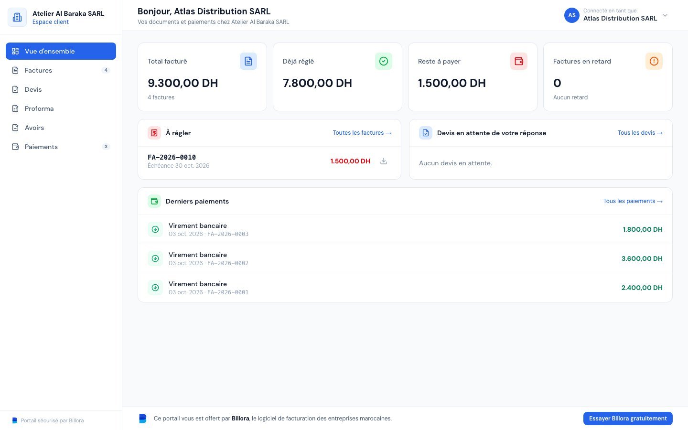This screenshot has height=430, width=688.
Task: Click the Espace client label
Action: coord(51,22)
